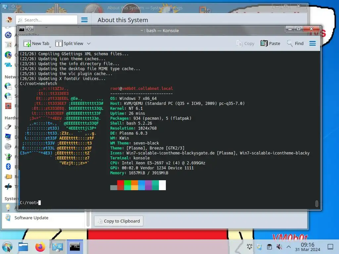The image size is (339, 254).
Task: Open the Start menu orb
Action: [x=7, y=247]
